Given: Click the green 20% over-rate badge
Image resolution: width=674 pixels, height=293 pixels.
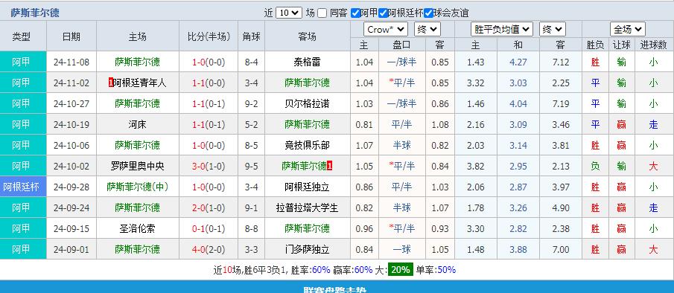Looking at the screenshot, I should (x=400, y=270).
